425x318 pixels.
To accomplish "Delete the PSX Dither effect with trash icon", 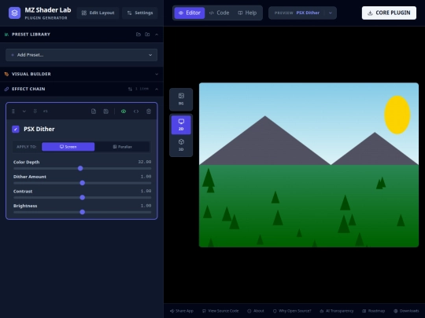I will (149, 111).
